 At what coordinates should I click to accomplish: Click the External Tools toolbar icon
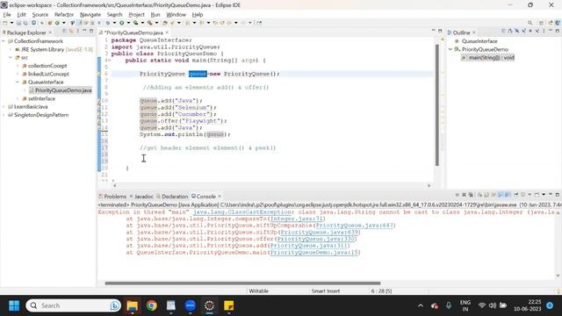(x=149, y=23)
